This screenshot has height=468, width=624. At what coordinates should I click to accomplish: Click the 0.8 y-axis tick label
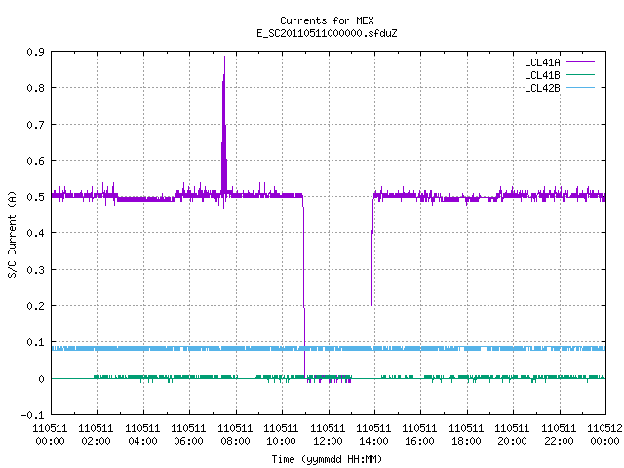coord(35,88)
